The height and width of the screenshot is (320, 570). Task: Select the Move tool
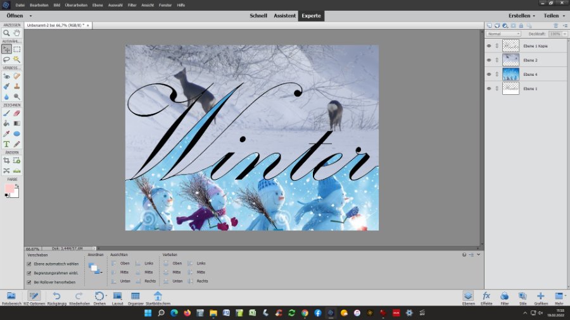[6, 49]
